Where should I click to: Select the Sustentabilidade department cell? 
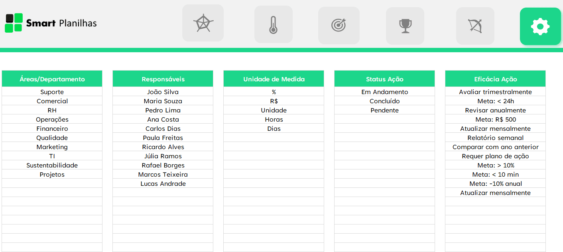coord(52,165)
